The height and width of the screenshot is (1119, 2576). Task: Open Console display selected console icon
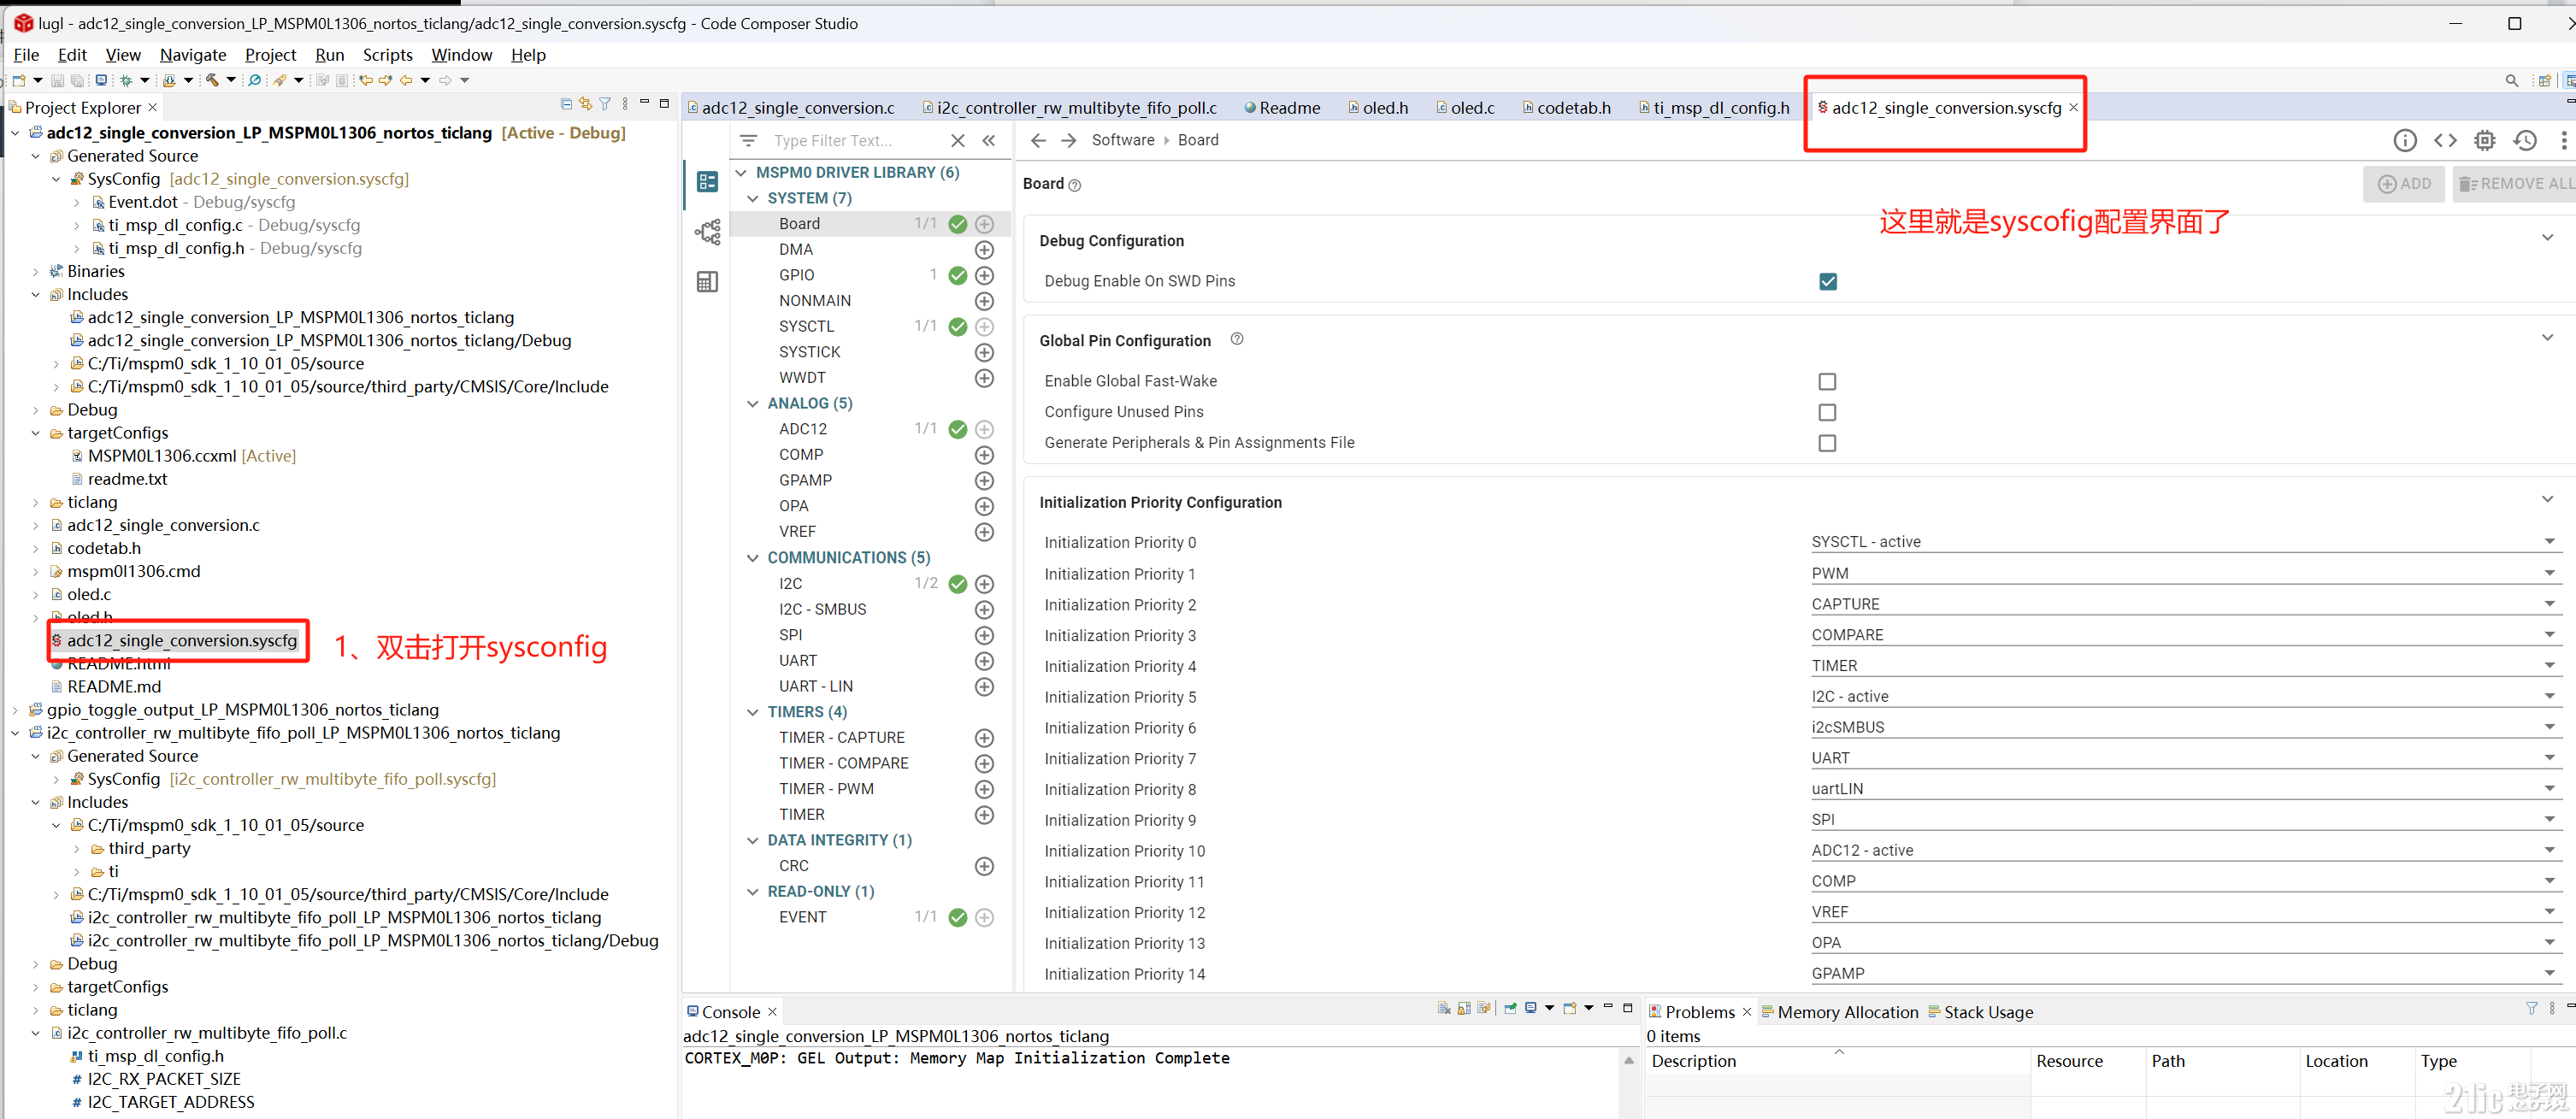[x=1531, y=1008]
